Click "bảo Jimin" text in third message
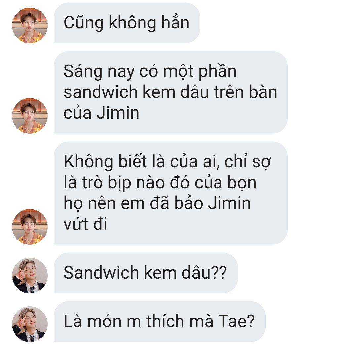 [x=212, y=203]
